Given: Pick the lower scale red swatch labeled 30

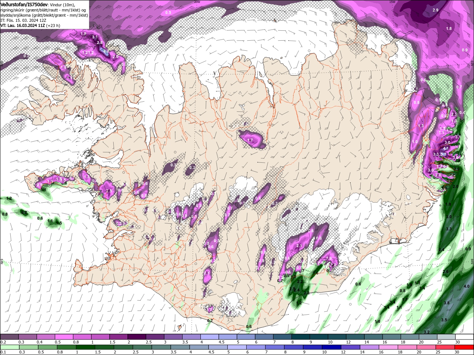Looking at the screenshot, I should click(464, 347).
